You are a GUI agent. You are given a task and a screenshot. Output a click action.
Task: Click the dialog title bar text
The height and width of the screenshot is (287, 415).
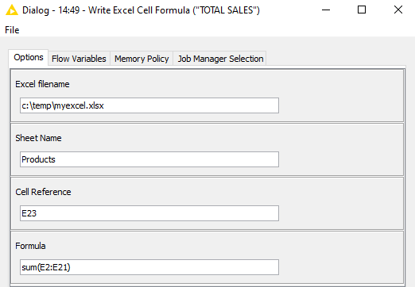(x=141, y=10)
